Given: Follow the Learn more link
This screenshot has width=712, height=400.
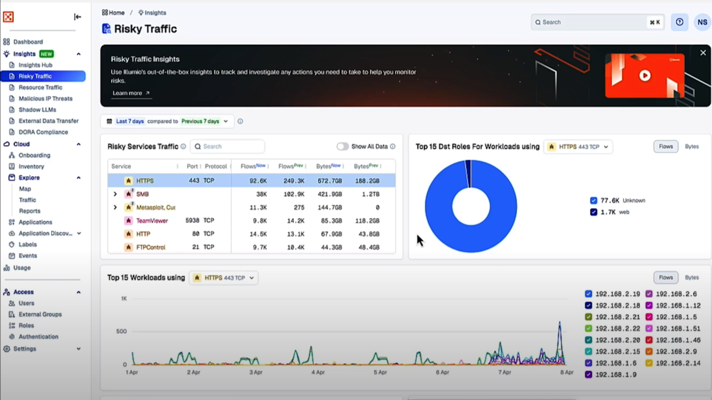Looking at the screenshot, I should point(131,93).
